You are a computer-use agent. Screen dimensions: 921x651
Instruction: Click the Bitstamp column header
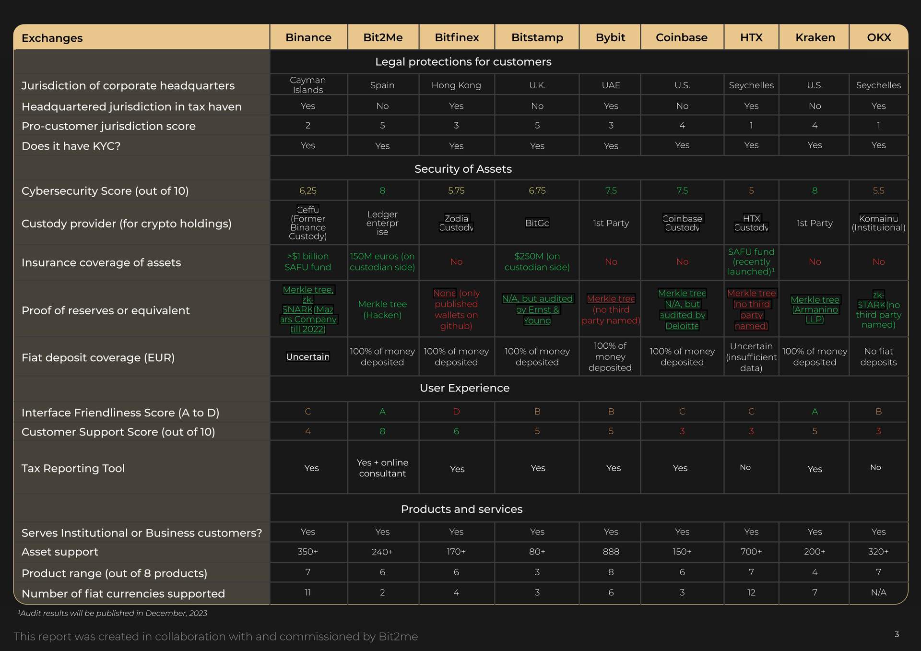[x=537, y=37]
